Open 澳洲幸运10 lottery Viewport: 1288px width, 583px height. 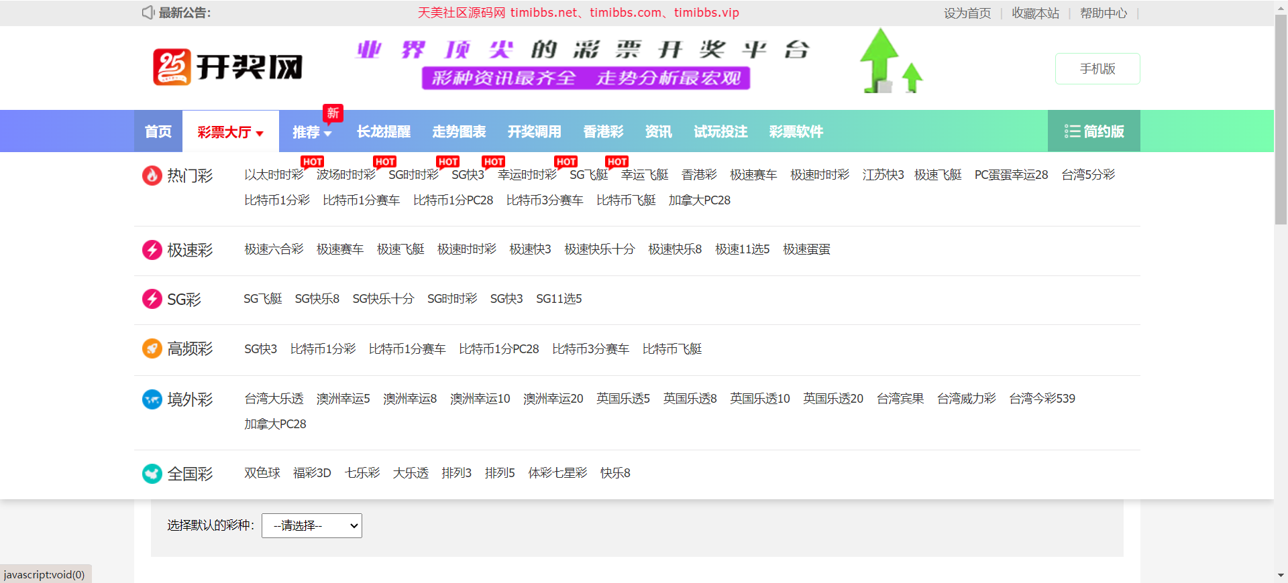point(480,399)
